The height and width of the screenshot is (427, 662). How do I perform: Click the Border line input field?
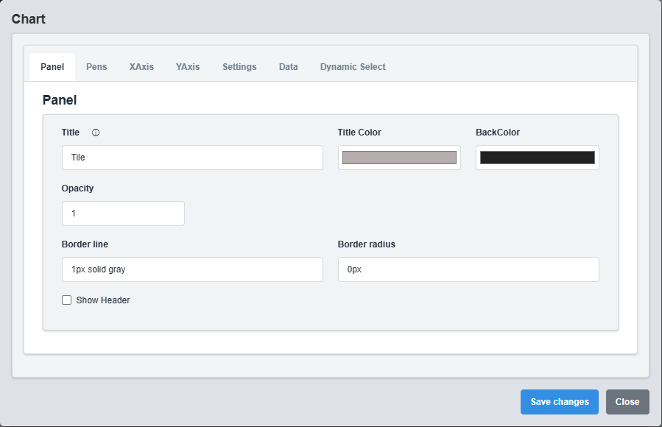pyautogui.click(x=191, y=269)
